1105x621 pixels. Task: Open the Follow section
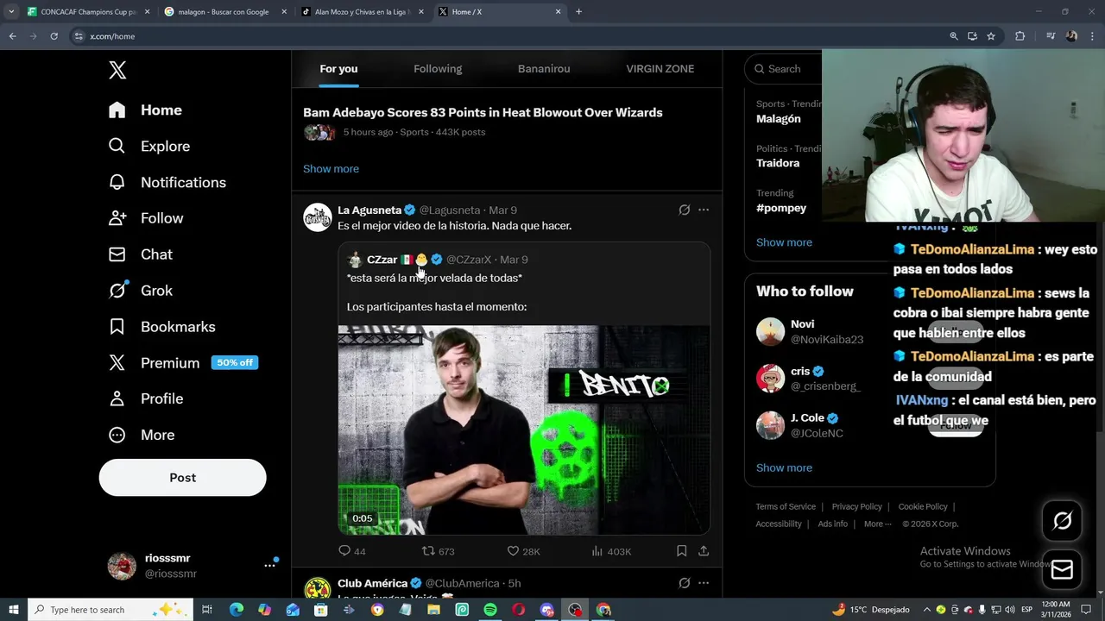coord(145,218)
